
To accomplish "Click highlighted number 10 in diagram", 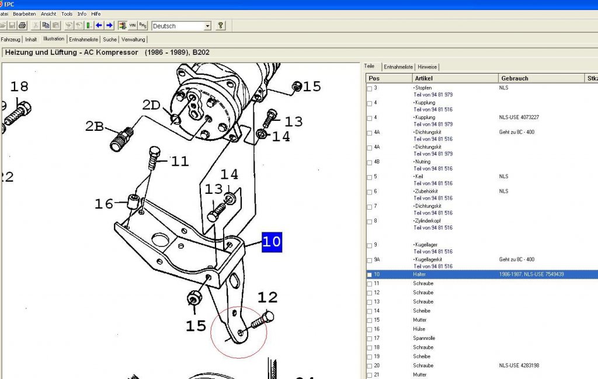I will coord(272,242).
